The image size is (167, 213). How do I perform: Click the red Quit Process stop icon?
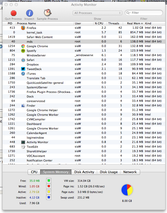click(x=13, y=13)
